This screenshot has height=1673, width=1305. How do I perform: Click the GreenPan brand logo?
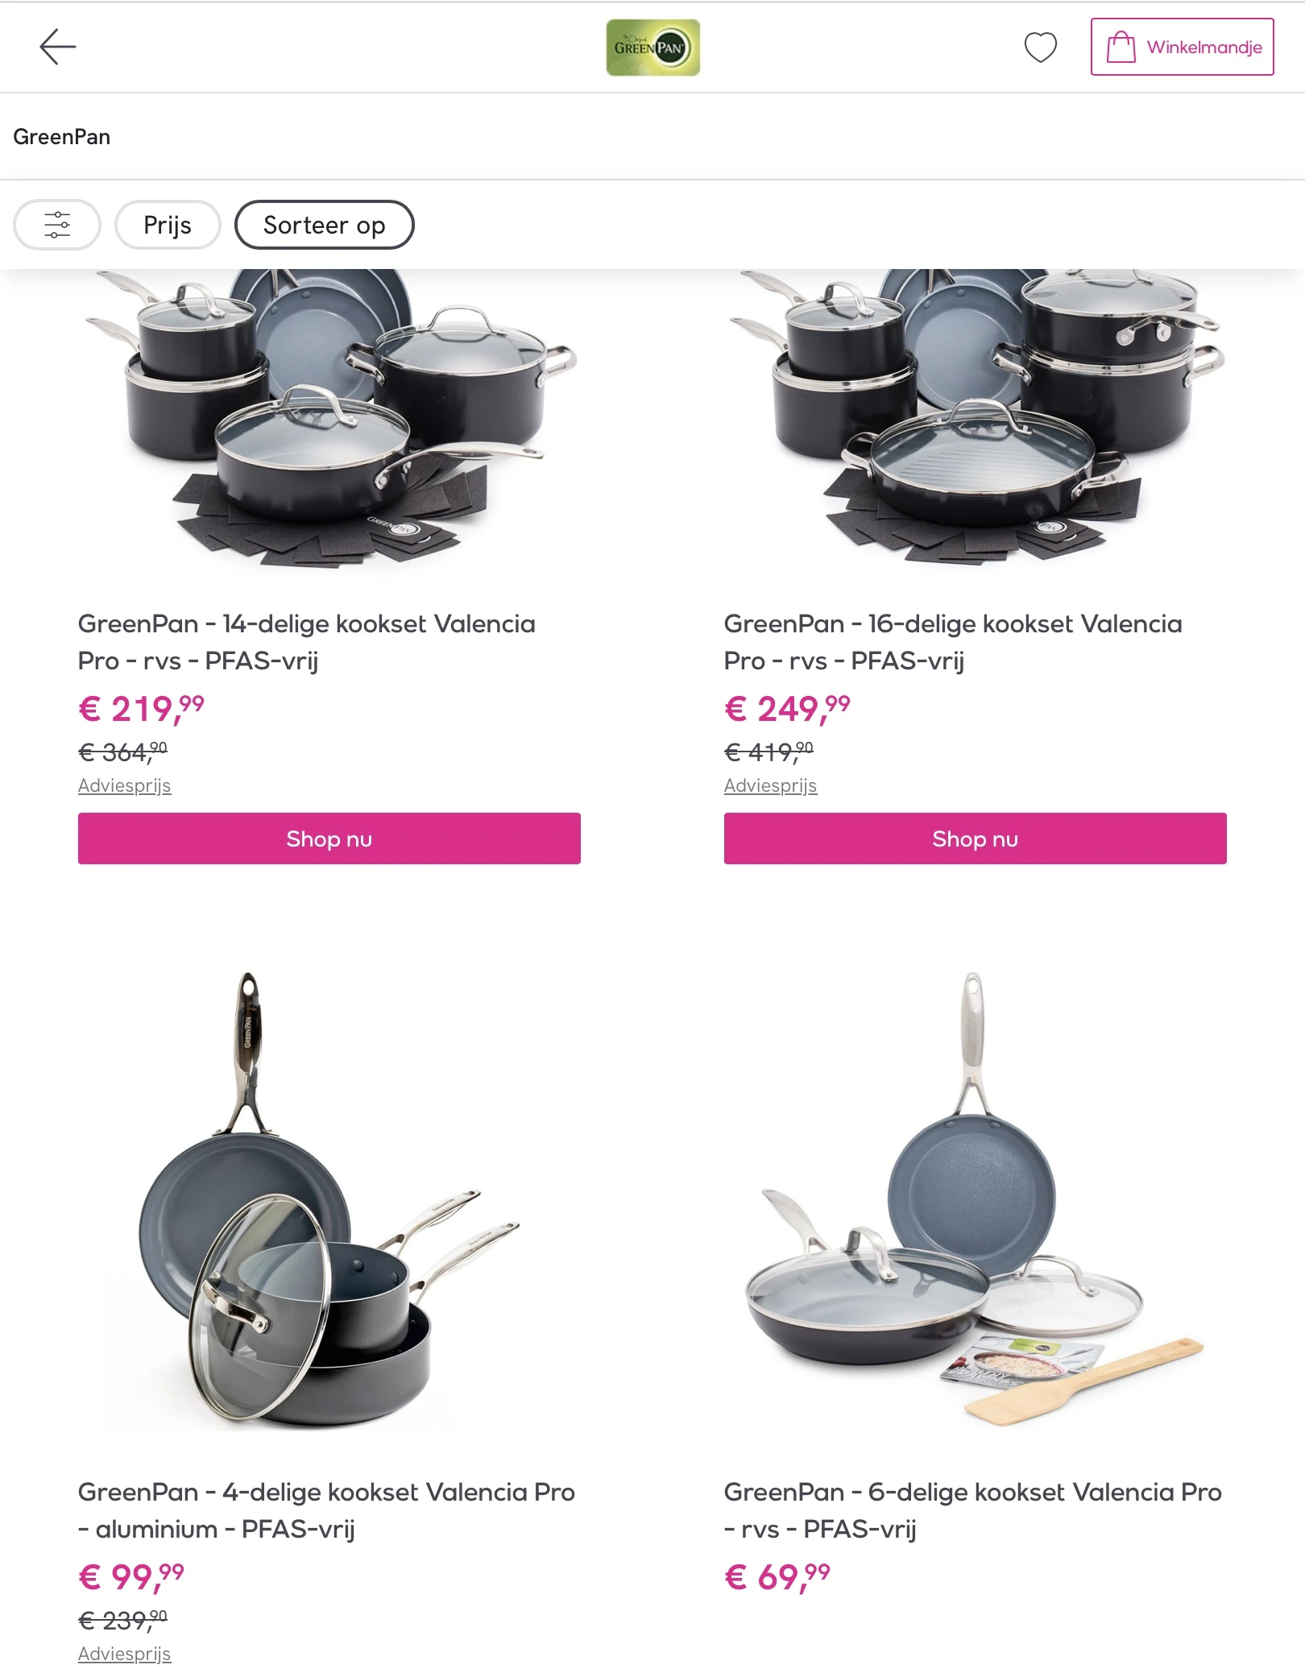[652, 48]
